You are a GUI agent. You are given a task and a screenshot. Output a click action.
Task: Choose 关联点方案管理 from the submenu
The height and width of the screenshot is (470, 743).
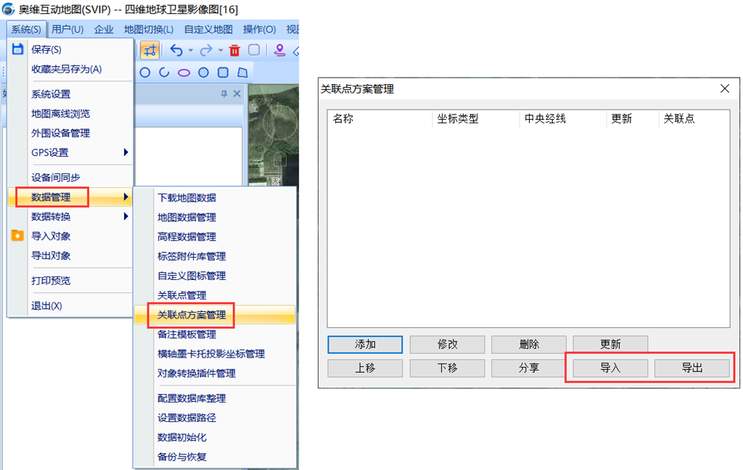coord(192,315)
